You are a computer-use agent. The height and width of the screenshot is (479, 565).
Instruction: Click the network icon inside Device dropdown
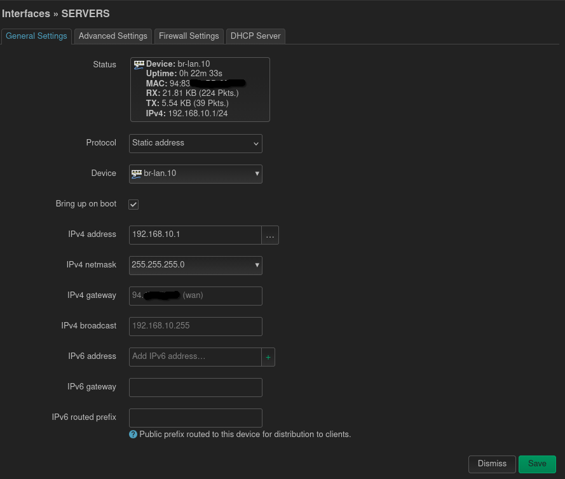point(137,173)
